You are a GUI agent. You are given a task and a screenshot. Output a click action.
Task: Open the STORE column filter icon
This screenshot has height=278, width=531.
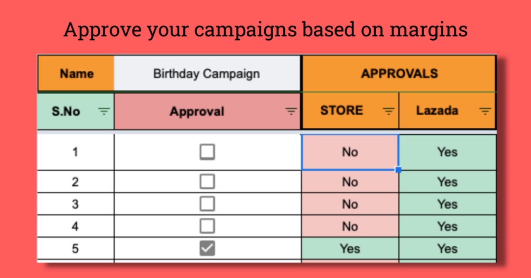point(388,111)
